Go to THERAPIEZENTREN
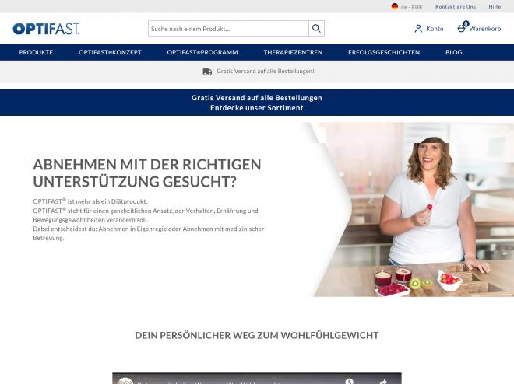514x384 pixels. 293,52
